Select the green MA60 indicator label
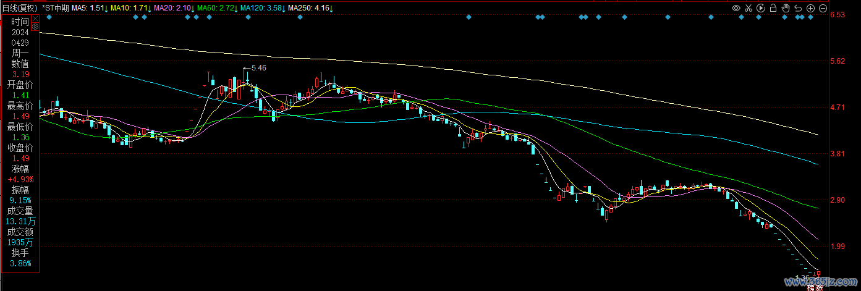861x291 pixels. pyautogui.click(x=217, y=8)
